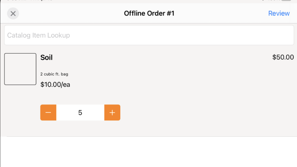297x167 pixels.
Task: Decrease Soil quantity with minus button
Action: [48, 112]
